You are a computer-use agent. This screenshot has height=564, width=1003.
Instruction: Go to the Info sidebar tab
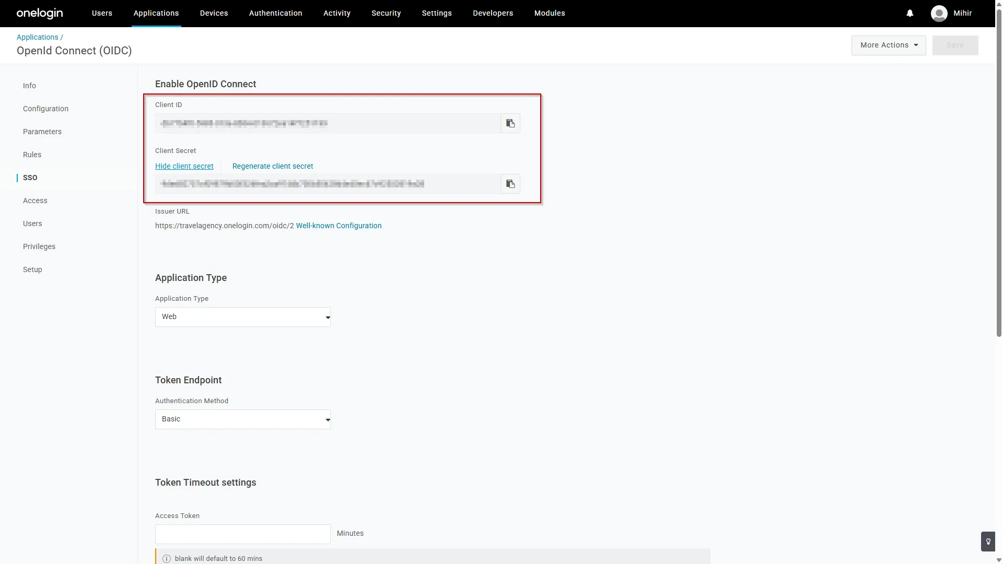tap(29, 86)
